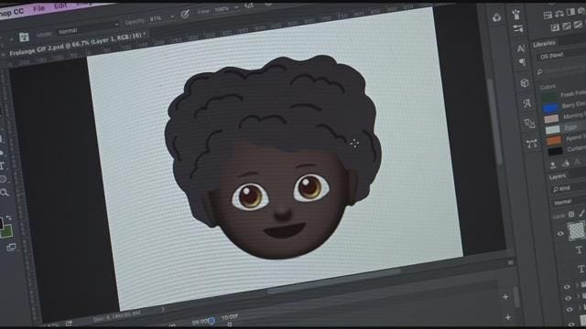Open the layer blend mode Normal dropdown
Image resolution: width=586 pixels, height=329 pixels.
tap(570, 202)
